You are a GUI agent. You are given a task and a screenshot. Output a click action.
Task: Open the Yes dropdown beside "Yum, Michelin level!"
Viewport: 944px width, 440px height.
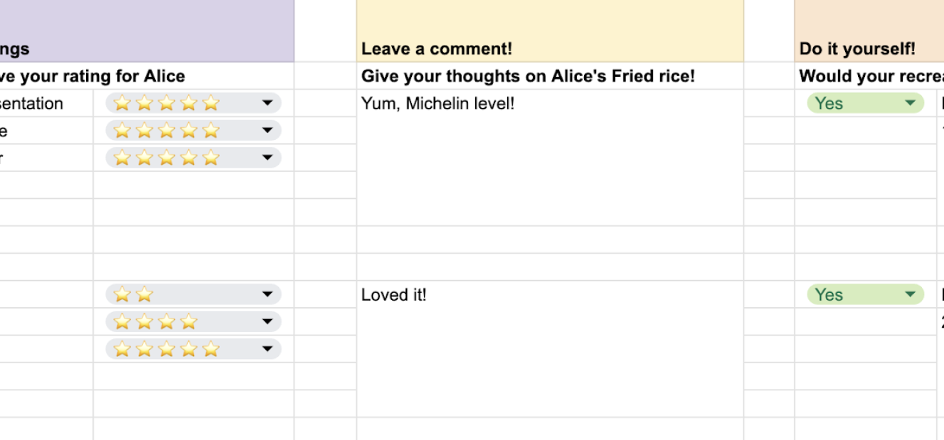(909, 104)
